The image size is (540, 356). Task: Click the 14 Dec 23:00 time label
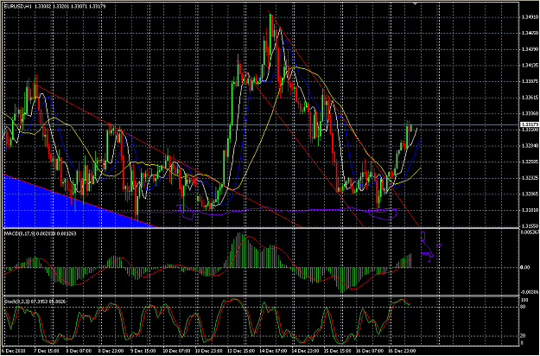(304, 351)
